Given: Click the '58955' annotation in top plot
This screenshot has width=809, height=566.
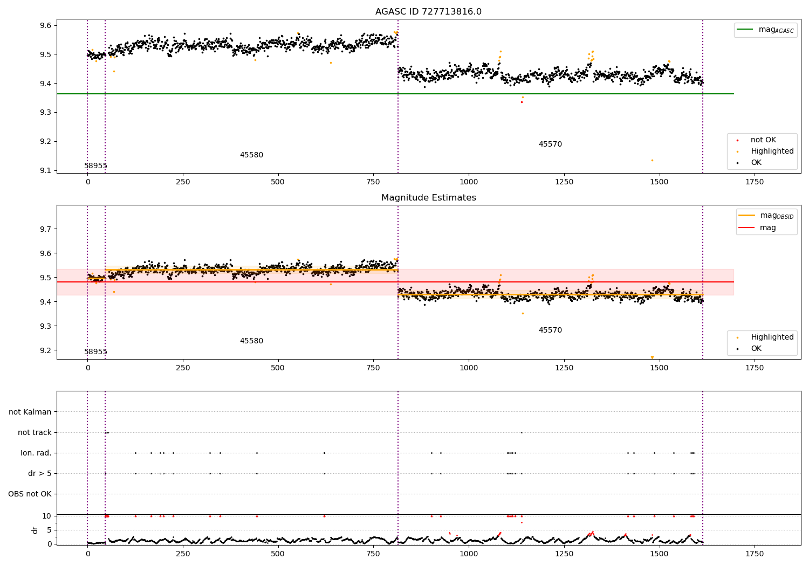Looking at the screenshot, I should coord(95,166).
